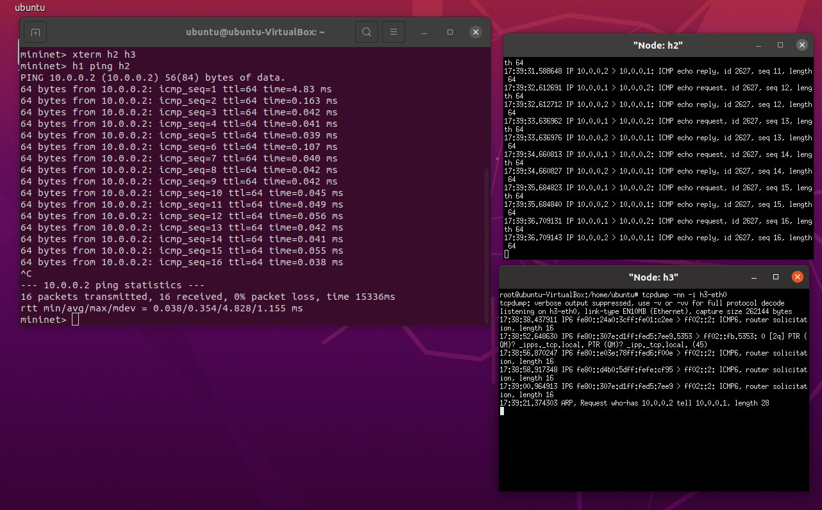Image resolution: width=822 pixels, height=510 pixels.
Task: Click the icmp_seq=10 ping reply line
Action: (x=182, y=193)
